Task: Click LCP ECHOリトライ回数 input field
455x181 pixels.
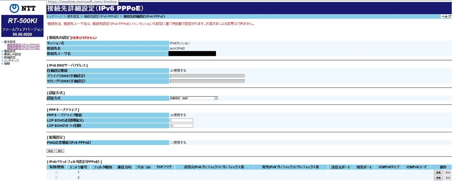Action: (181, 126)
